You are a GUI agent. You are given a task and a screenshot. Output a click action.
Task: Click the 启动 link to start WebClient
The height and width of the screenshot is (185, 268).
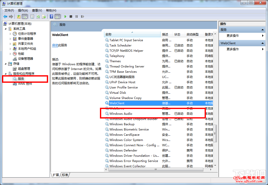[55, 45]
